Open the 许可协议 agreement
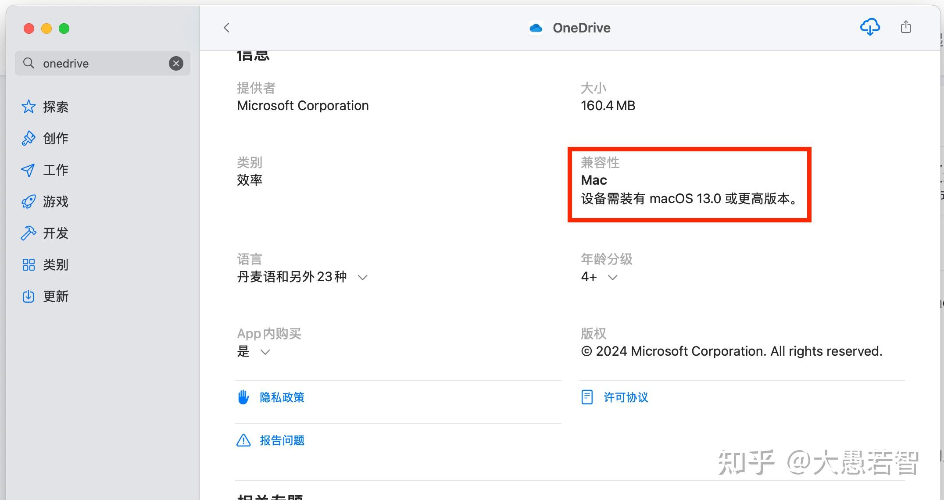The image size is (944, 500). coord(625,397)
